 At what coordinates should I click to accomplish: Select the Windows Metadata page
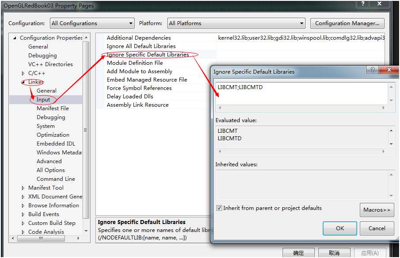coord(59,153)
